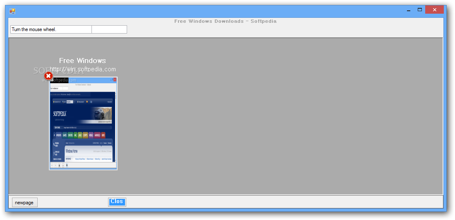Click the 'Turn the mouse wheel.' text field
The image size is (455, 220).
point(51,29)
